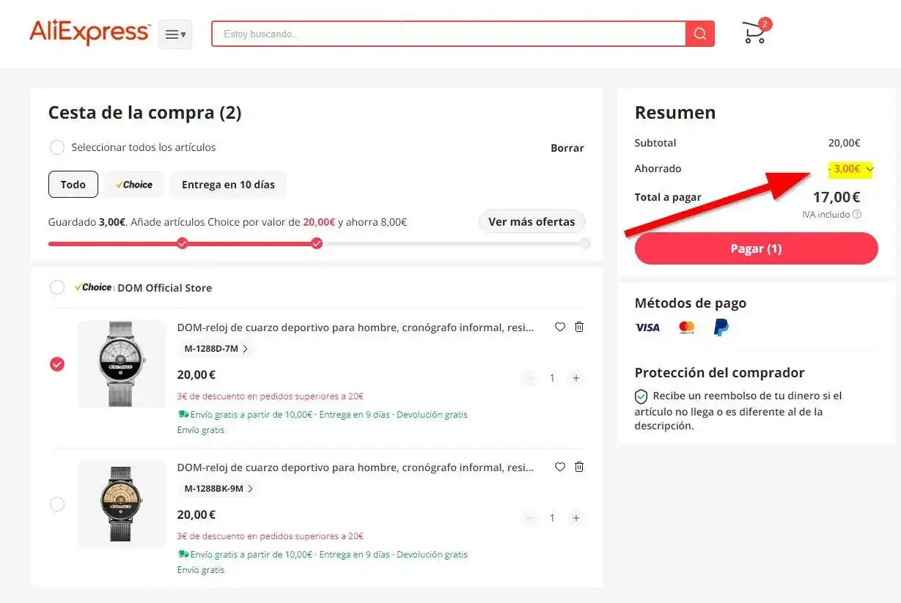
Task: Delete the M-1288BK-9M watch from cart
Action: coord(579,467)
